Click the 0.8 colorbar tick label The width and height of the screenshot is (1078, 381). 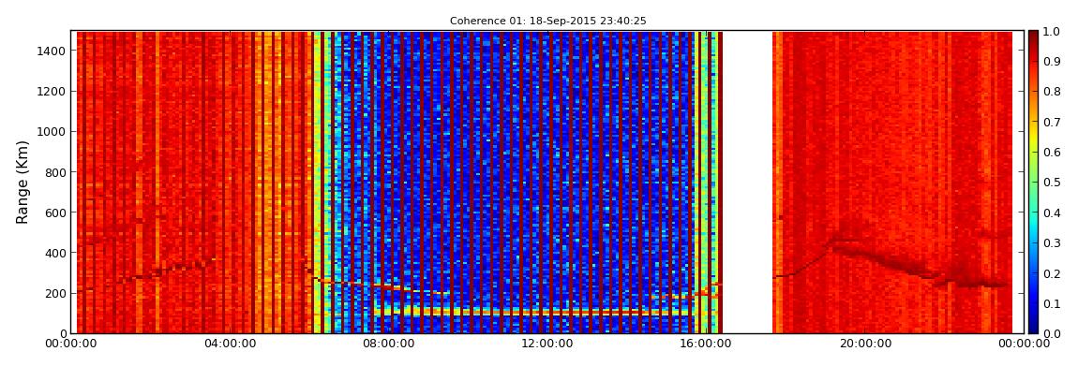tap(1051, 92)
